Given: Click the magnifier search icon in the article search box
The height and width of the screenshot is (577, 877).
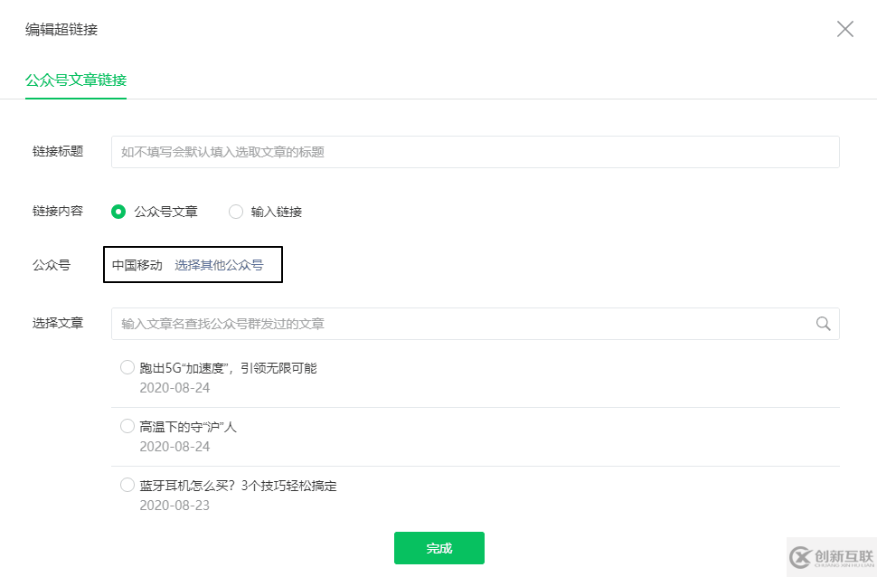Looking at the screenshot, I should pos(823,324).
